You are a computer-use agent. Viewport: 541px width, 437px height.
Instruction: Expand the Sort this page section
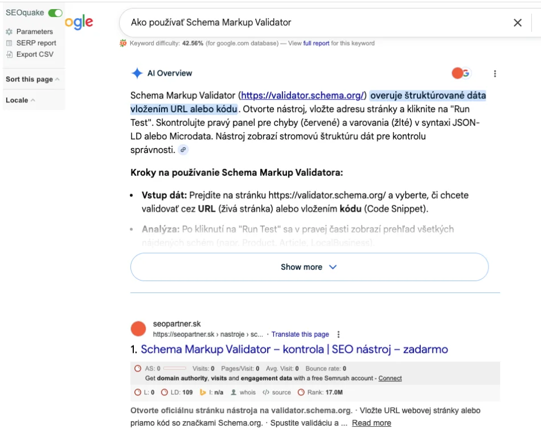[x=32, y=80]
